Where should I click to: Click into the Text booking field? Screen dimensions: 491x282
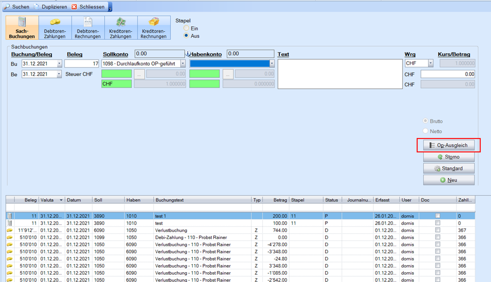(x=340, y=74)
